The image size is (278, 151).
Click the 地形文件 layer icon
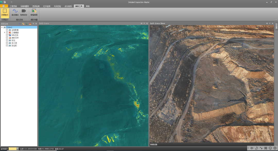tap(10, 38)
